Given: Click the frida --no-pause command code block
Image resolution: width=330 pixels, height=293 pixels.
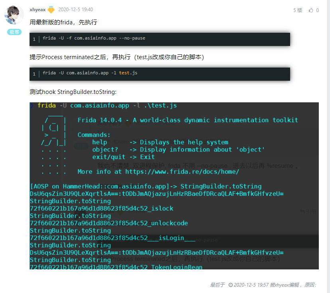Looking at the screenshot, I should (x=160, y=39).
